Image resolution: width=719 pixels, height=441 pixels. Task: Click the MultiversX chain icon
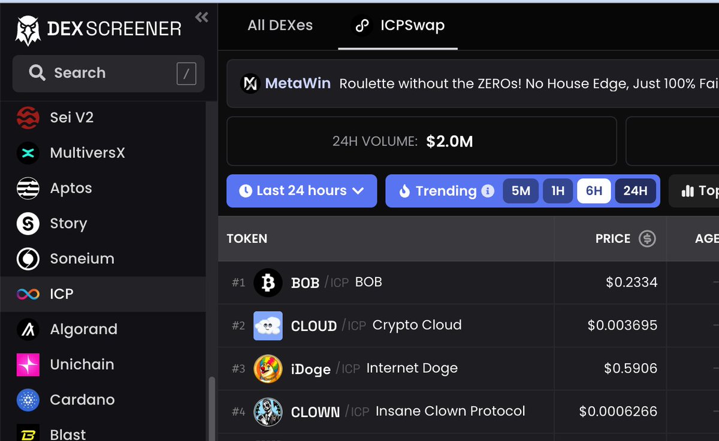pyautogui.click(x=28, y=153)
